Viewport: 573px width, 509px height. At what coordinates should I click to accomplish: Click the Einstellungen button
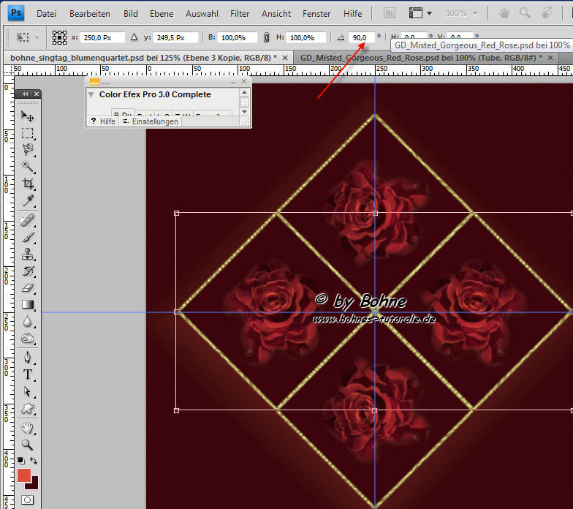pyautogui.click(x=151, y=121)
